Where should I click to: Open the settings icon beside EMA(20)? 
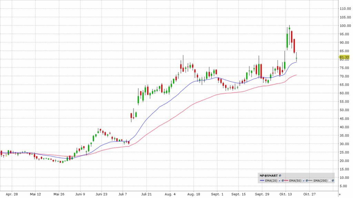(283, 180)
